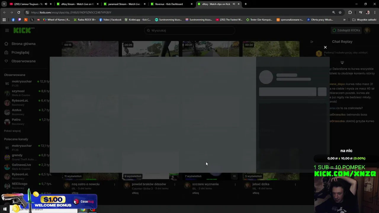Open the Twitch bookmark icon

coord(20,20)
